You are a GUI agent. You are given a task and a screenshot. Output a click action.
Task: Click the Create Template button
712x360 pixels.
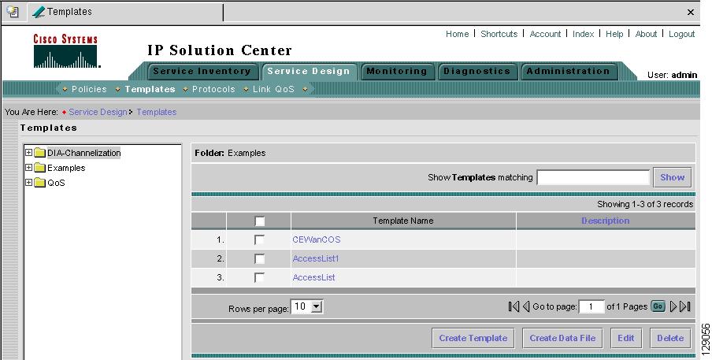coord(473,338)
